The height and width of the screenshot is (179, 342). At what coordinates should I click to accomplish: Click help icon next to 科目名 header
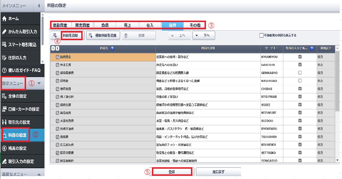(112, 48)
